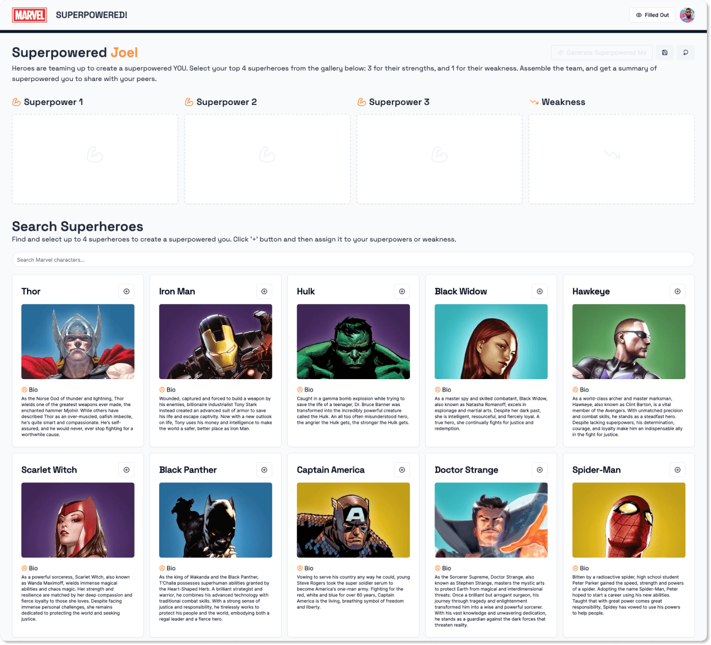Add Hulk with the plus icon
711x645 pixels.
coord(402,291)
